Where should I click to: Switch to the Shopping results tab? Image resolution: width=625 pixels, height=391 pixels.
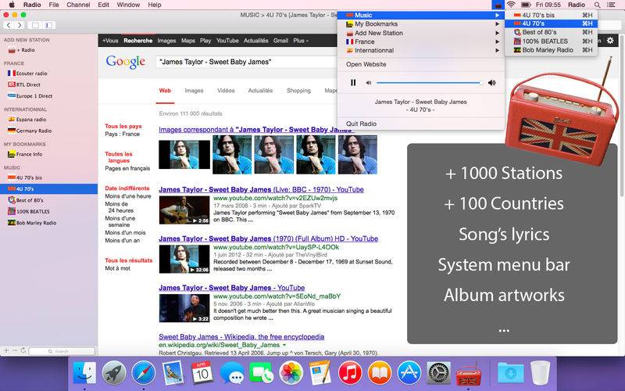(x=298, y=91)
